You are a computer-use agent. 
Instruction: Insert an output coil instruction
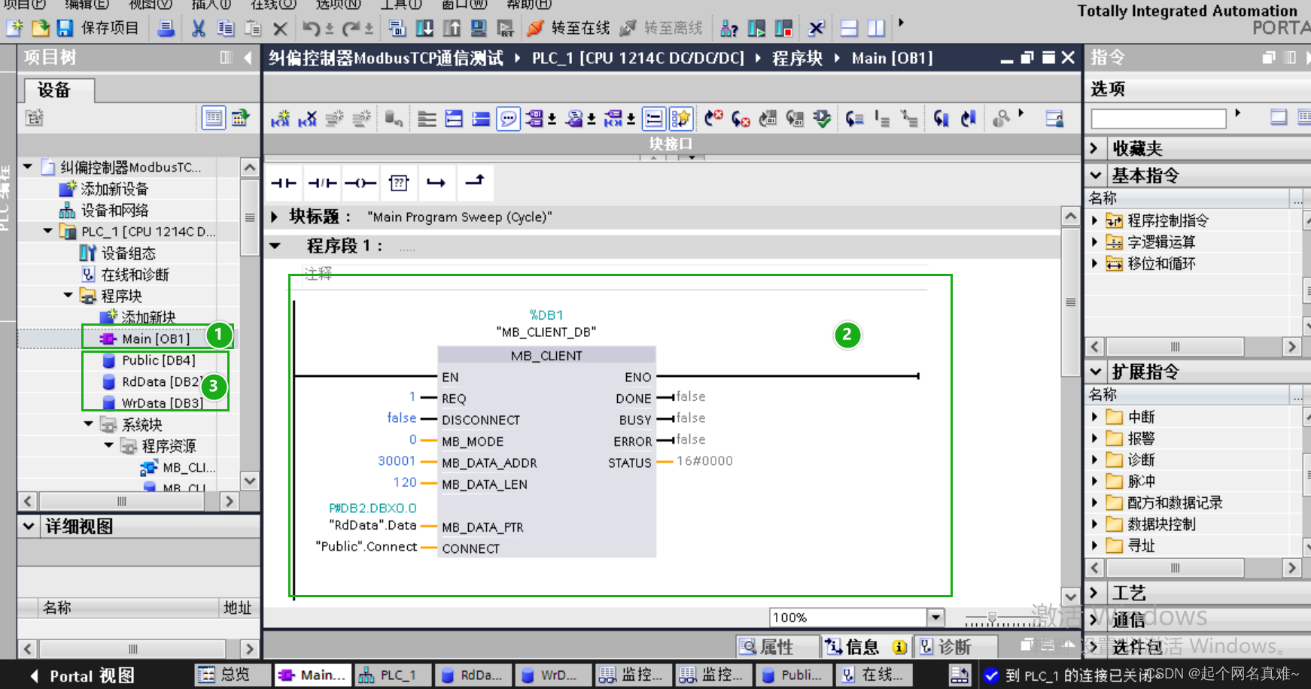(360, 183)
